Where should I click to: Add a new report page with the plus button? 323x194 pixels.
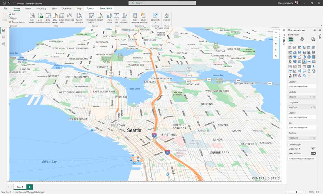29,187
